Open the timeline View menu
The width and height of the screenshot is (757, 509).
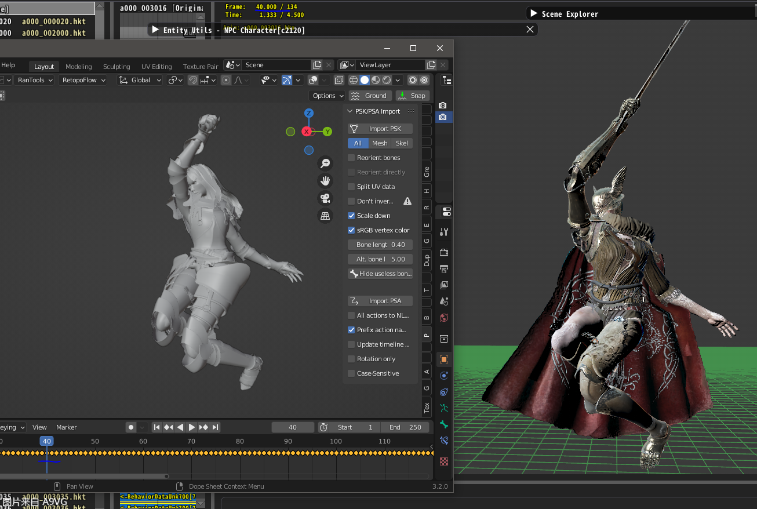point(39,427)
